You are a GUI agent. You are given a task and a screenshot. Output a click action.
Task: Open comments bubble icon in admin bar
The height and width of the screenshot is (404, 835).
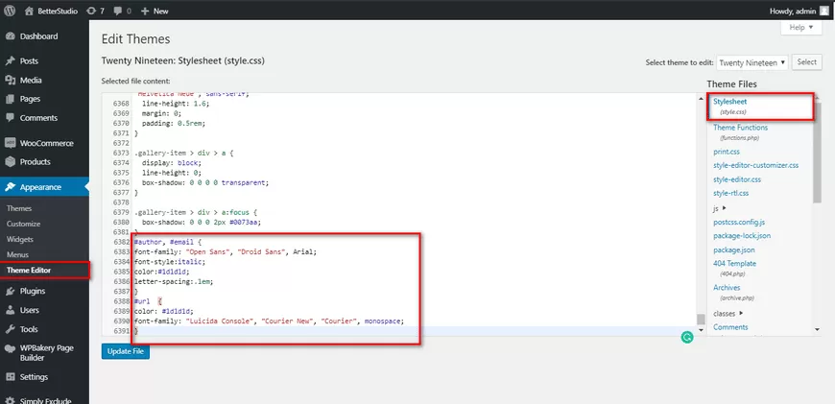point(117,11)
